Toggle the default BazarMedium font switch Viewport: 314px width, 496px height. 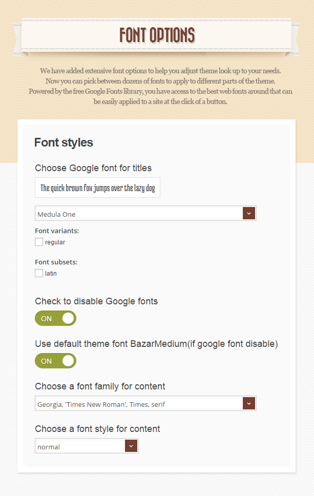(56, 361)
